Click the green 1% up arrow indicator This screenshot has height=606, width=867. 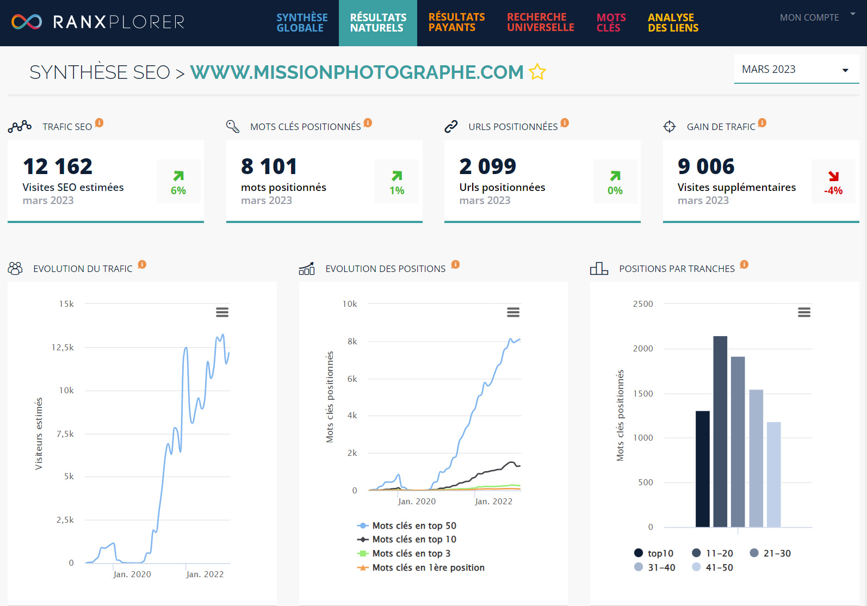click(x=397, y=182)
